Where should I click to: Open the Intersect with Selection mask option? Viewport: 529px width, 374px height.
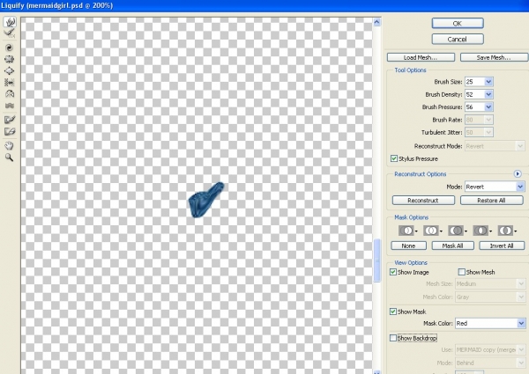pos(482,231)
